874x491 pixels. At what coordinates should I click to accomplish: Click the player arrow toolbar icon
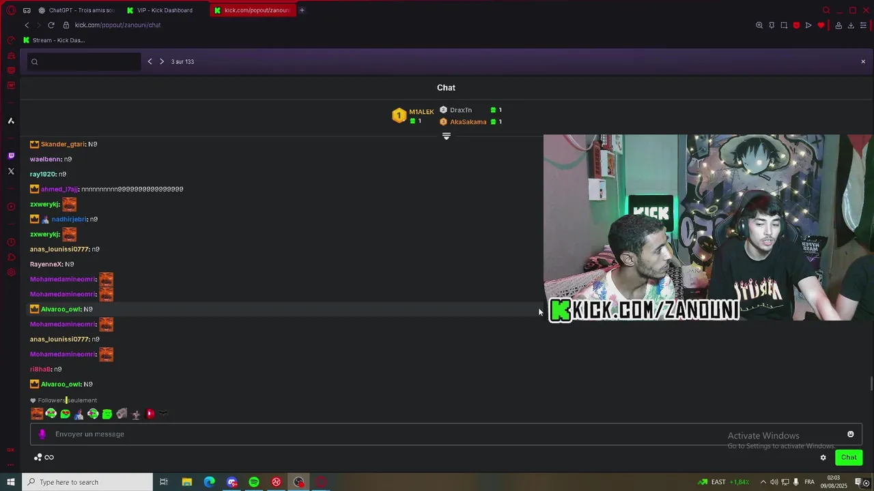(x=808, y=25)
